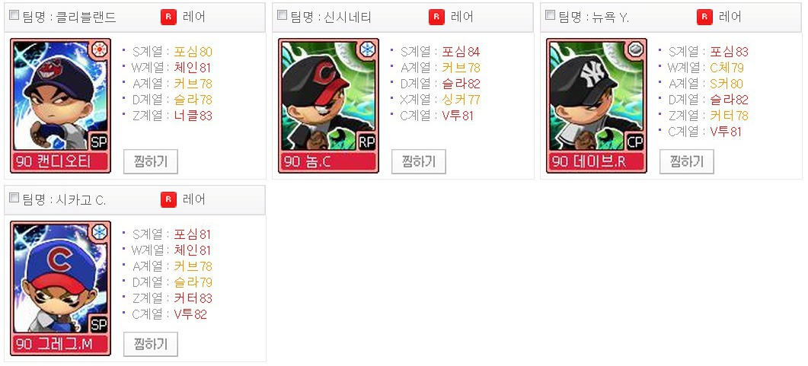
Task: Click the snowflake icon on 그레그.M card
Action: pyautogui.click(x=99, y=232)
